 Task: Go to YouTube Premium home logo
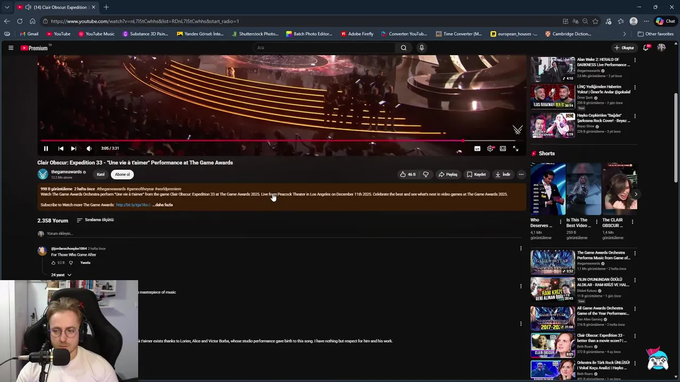pyautogui.click(x=35, y=48)
